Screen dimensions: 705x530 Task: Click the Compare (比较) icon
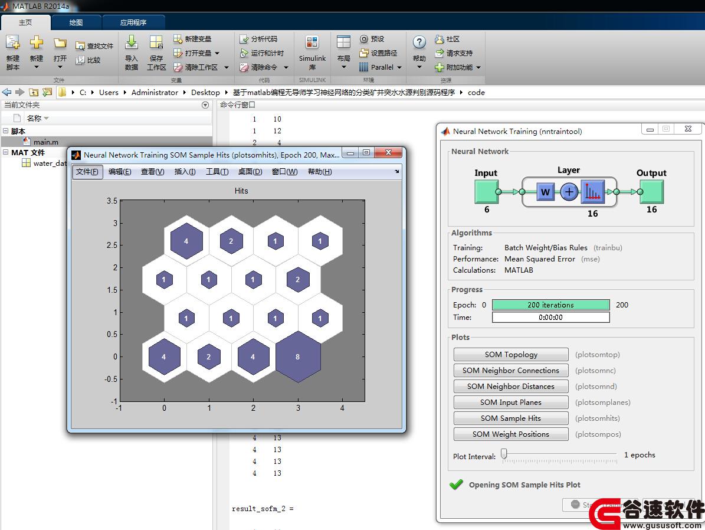(x=80, y=60)
